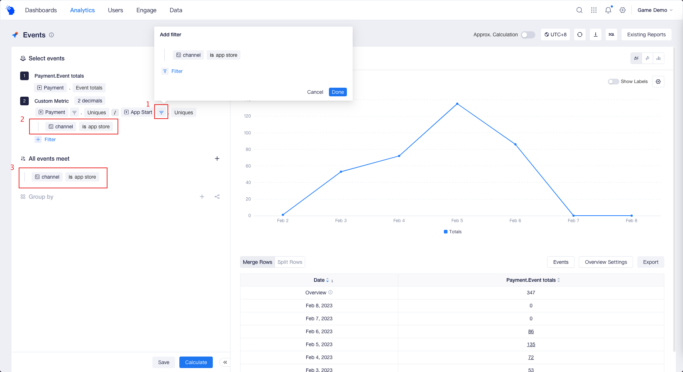Open the SQL query view
The image size is (683, 372).
click(x=611, y=35)
